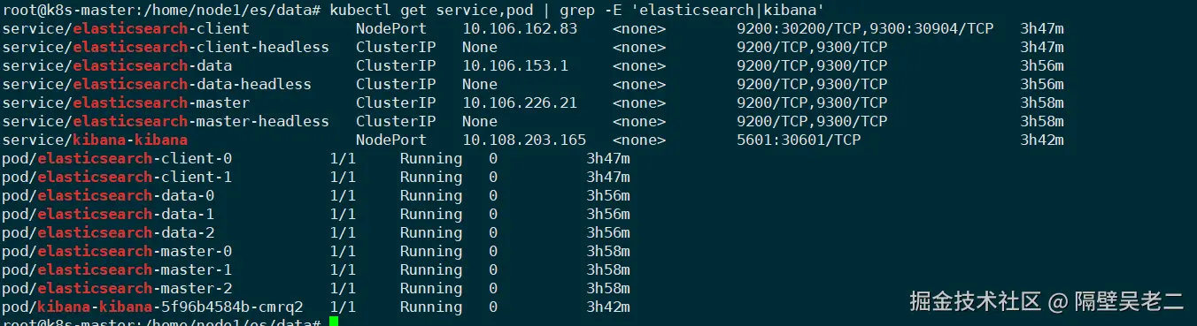This screenshot has height=326, width=1197.
Task: Click the 3h42m age of kibana pod
Action: 608,307
